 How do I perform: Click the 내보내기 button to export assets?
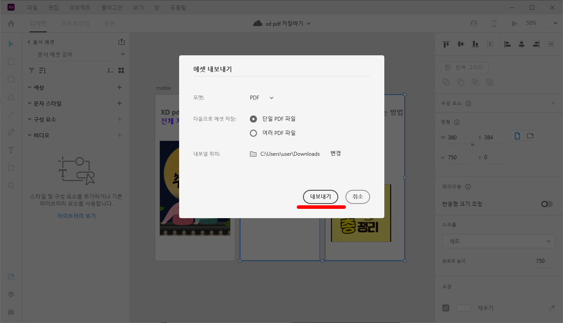[x=320, y=196]
